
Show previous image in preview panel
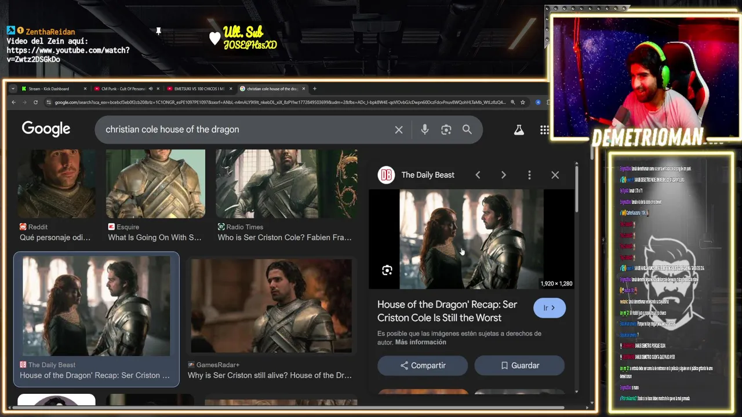[x=478, y=175]
